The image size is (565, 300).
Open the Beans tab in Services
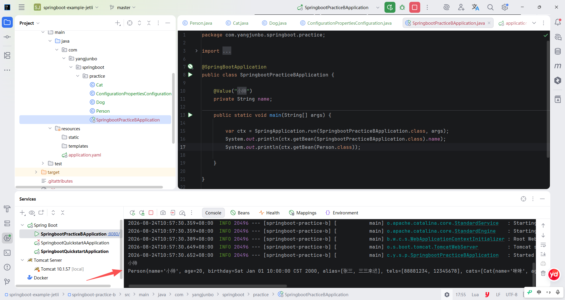point(240,213)
